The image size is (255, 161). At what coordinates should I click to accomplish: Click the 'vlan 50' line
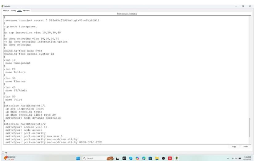[x=10, y=97]
